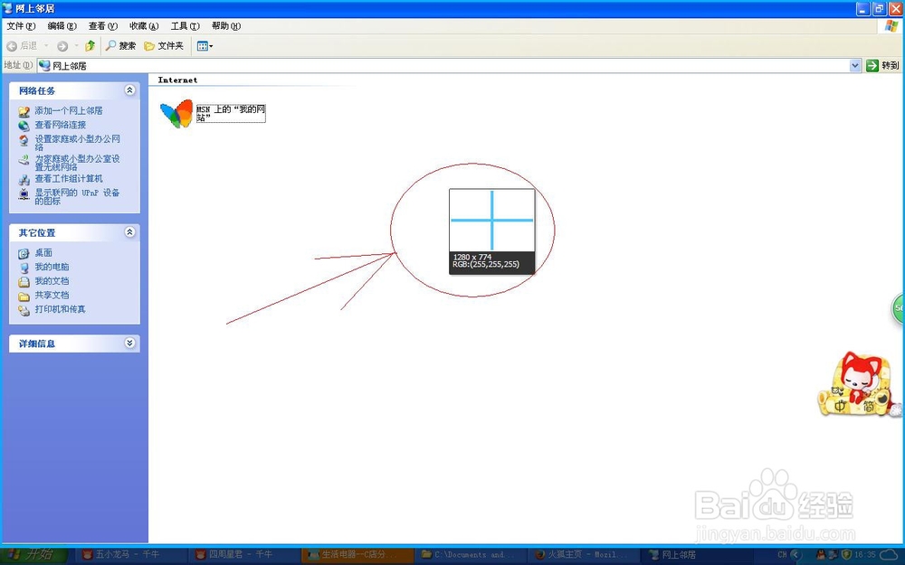This screenshot has height=565, width=905.
Task: Open the 收藏 menu
Action: tap(144, 26)
